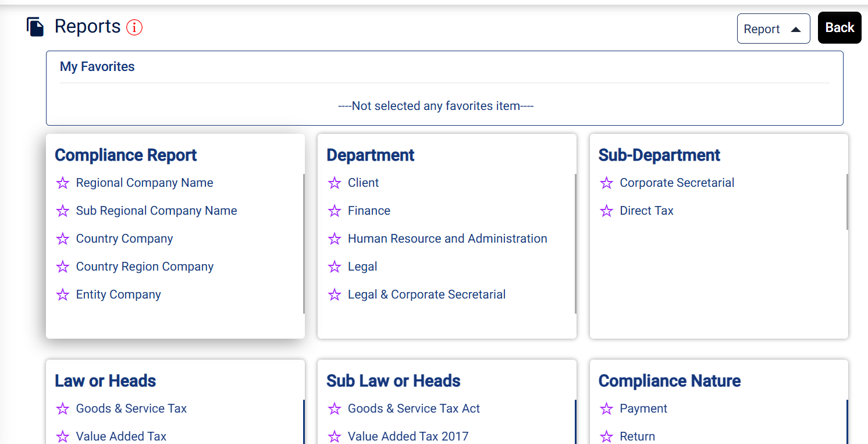
Task: Click star icon next to Direct Tax
Action: (606, 211)
